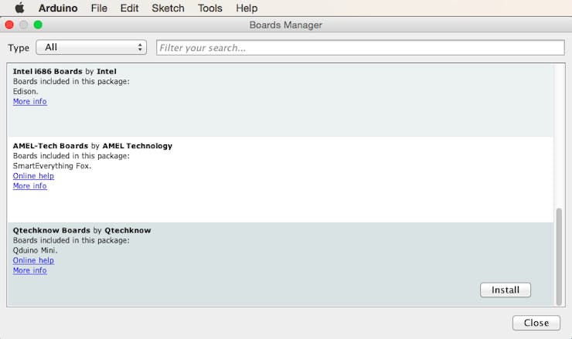Open the Apple menu

coord(19,8)
